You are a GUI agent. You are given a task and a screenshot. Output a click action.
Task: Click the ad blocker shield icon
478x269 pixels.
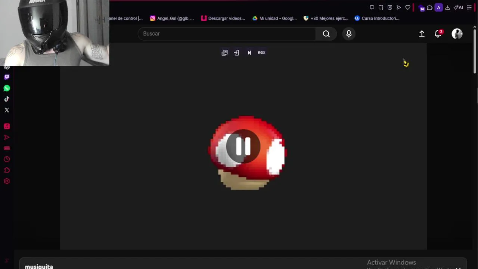click(x=390, y=7)
